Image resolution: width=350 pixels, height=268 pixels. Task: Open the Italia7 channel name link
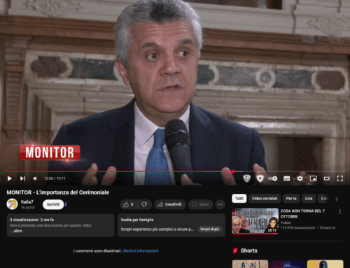27,202
